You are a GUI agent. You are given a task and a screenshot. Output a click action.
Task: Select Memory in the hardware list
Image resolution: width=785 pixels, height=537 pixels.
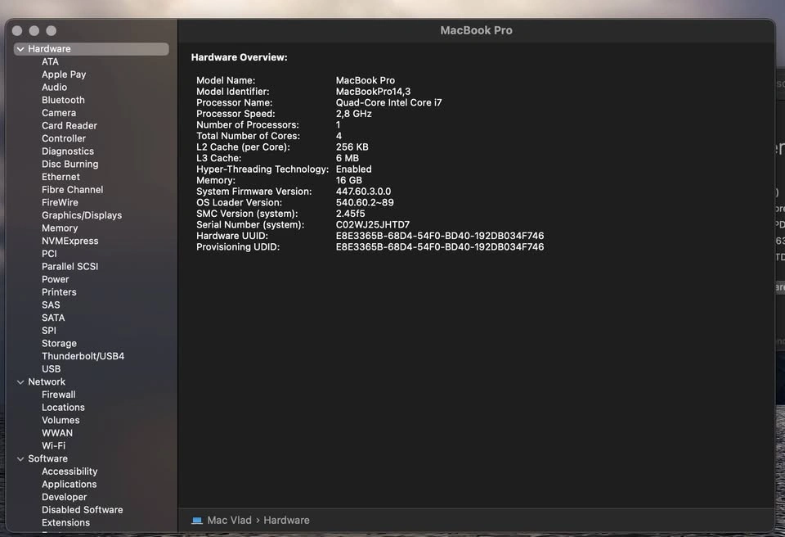pyautogui.click(x=60, y=228)
